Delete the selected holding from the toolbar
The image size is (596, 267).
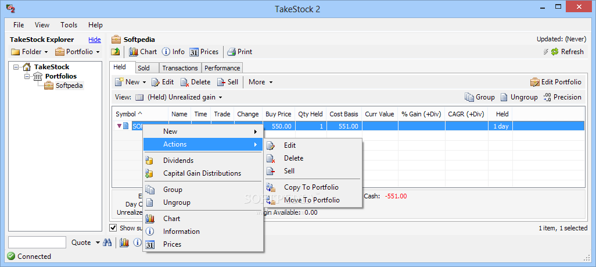(x=195, y=82)
